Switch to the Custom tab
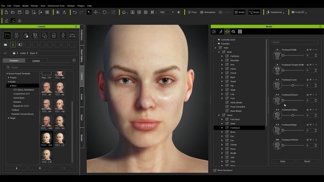 click(x=36, y=61)
